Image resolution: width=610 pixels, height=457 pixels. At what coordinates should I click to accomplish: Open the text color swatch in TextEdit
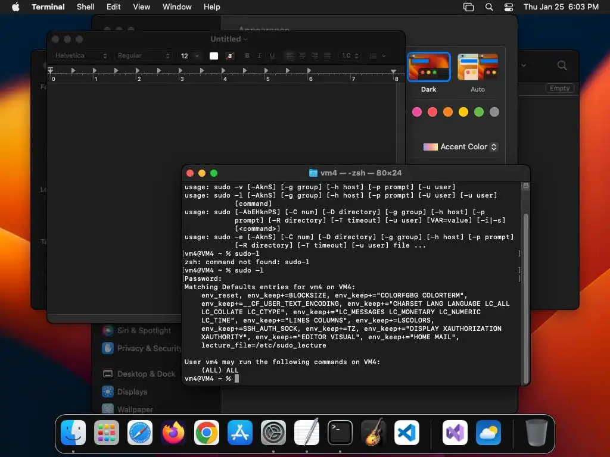tap(214, 56)
